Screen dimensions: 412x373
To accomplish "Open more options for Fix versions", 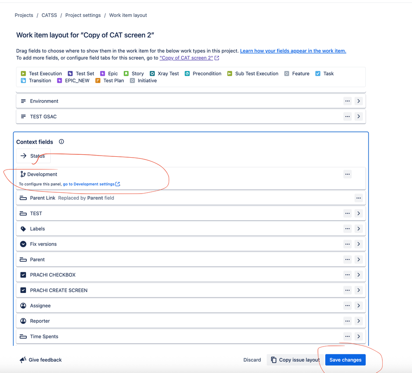I will 347,244.
